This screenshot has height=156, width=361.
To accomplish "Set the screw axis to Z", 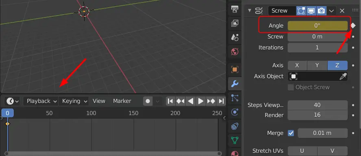I will [337, 66].
